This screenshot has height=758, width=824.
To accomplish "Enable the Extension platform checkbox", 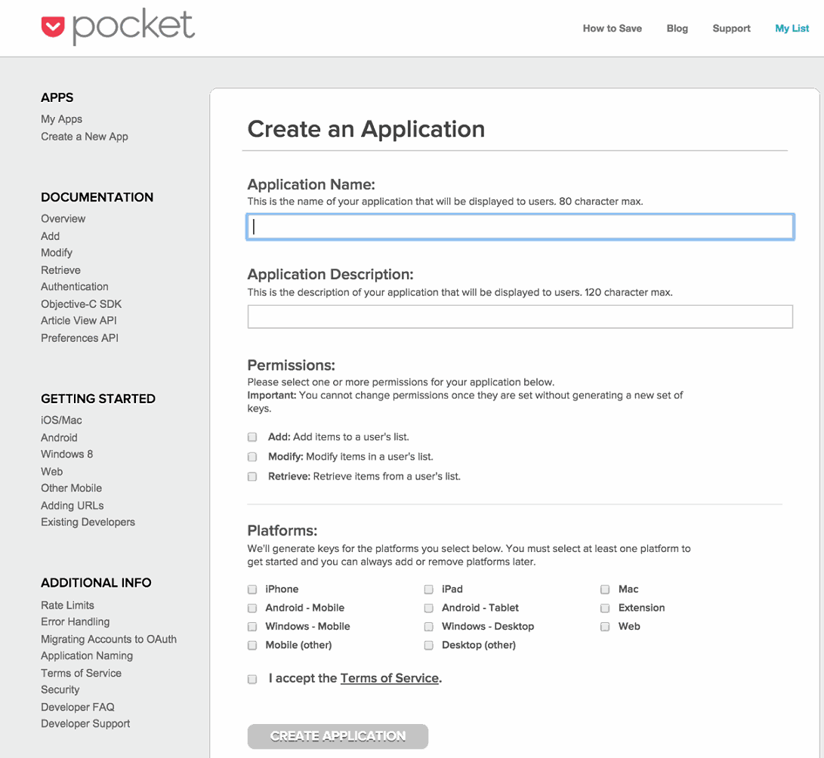I will (605, 608).
